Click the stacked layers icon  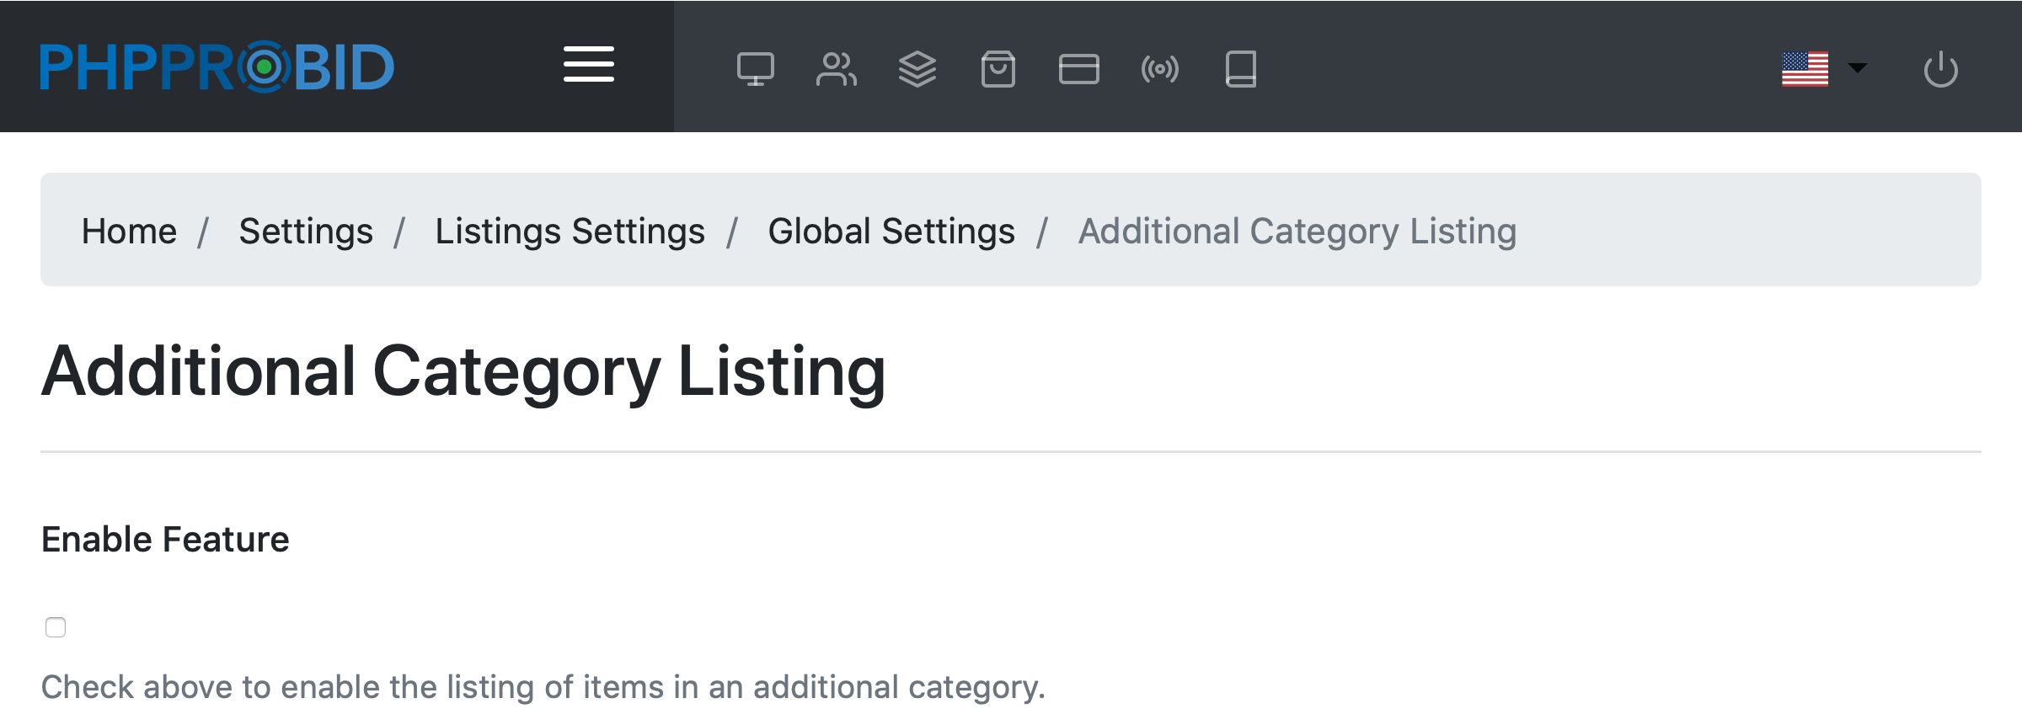coord(917,69)
